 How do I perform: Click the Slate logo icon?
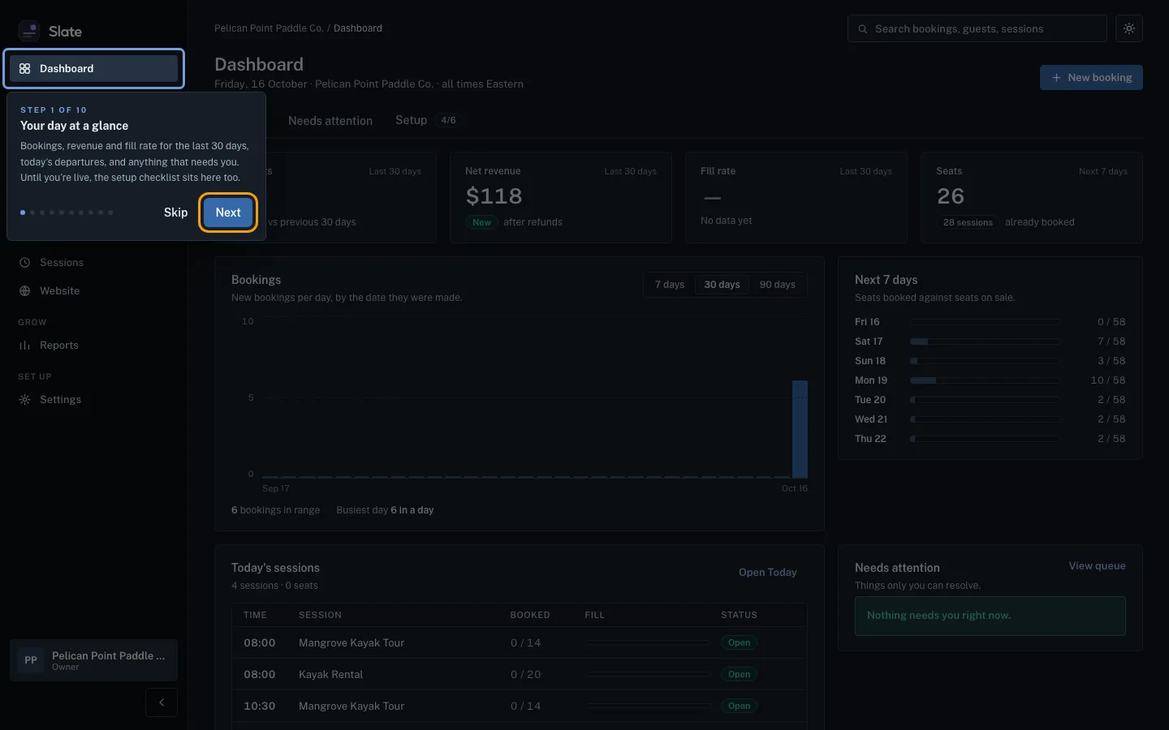tap(29, 31)
